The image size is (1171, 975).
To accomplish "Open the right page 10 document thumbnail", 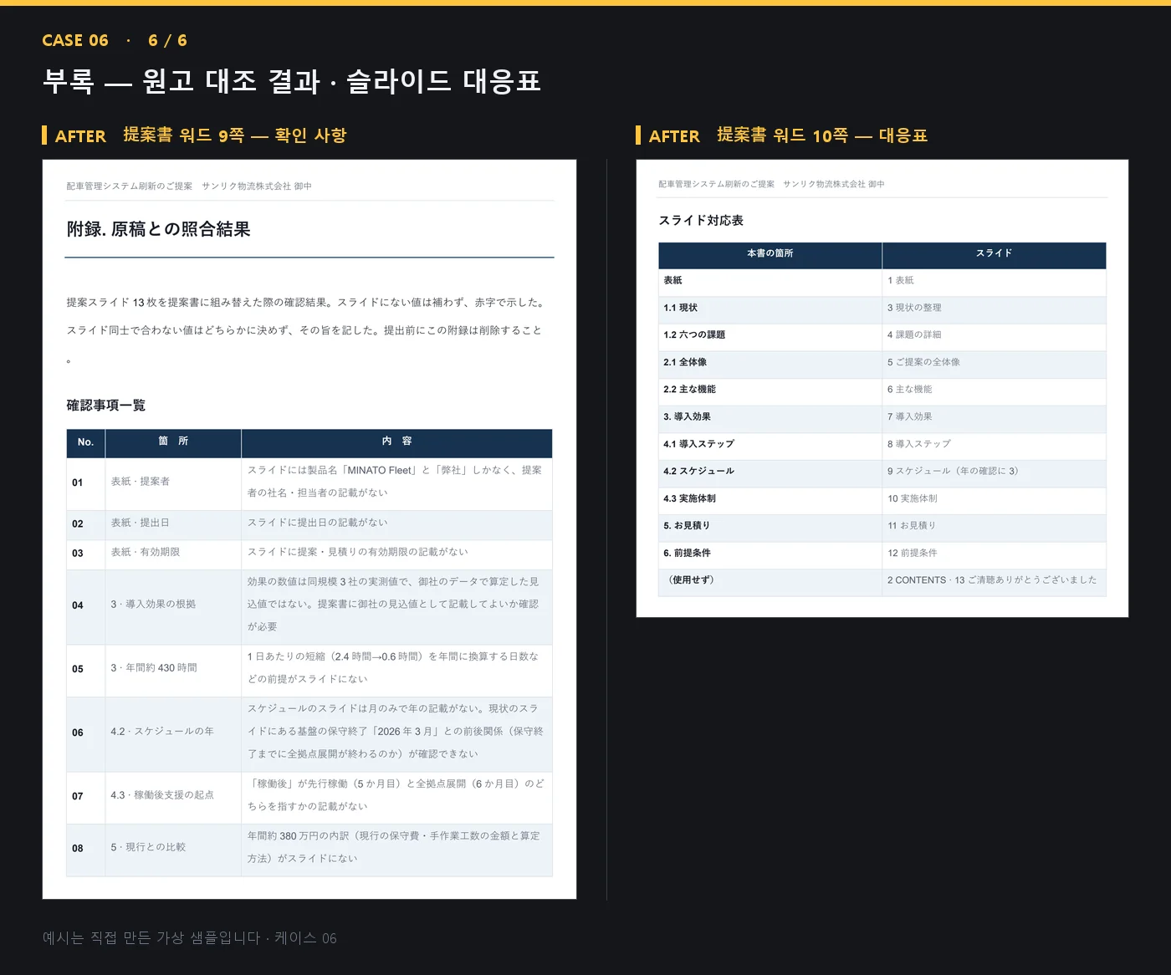I will (882, 389).
